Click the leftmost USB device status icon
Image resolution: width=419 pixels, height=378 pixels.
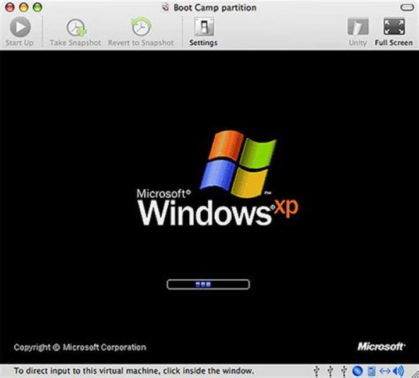317,371
